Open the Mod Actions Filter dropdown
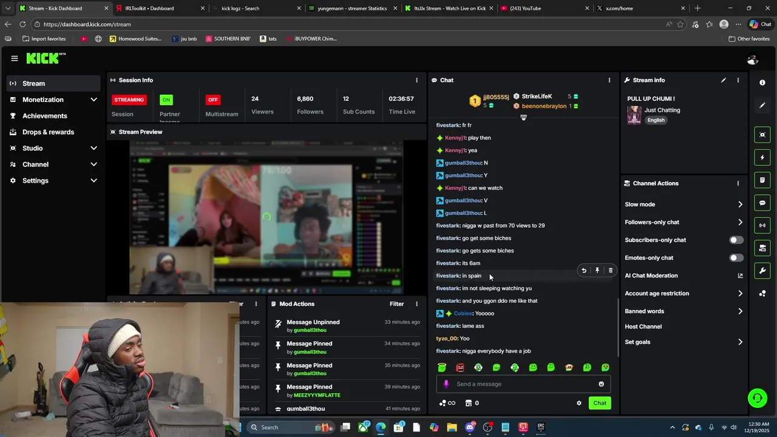 pyautogui.click(x=396, y=304)
